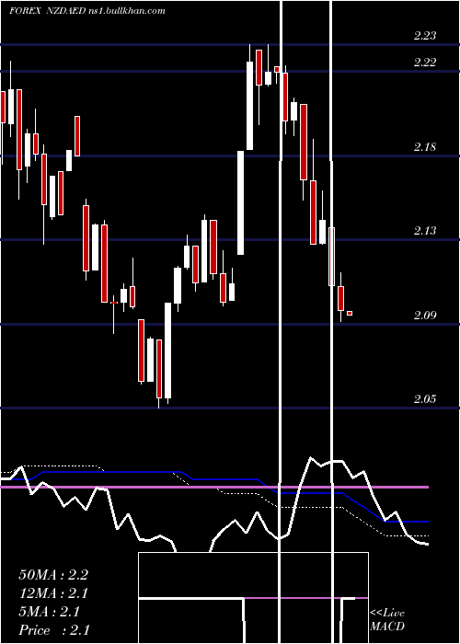Click the <<Live MACD label
This screenshot has width=460, height=644.
[387, 619]
